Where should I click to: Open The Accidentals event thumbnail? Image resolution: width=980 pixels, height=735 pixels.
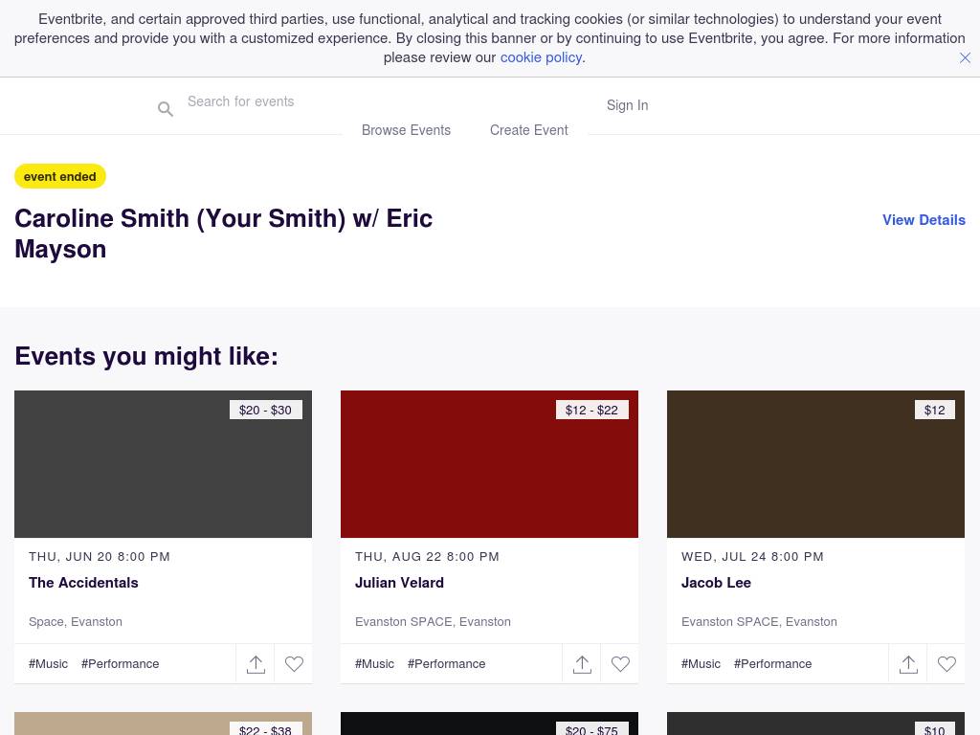click(x=163, y=464)
